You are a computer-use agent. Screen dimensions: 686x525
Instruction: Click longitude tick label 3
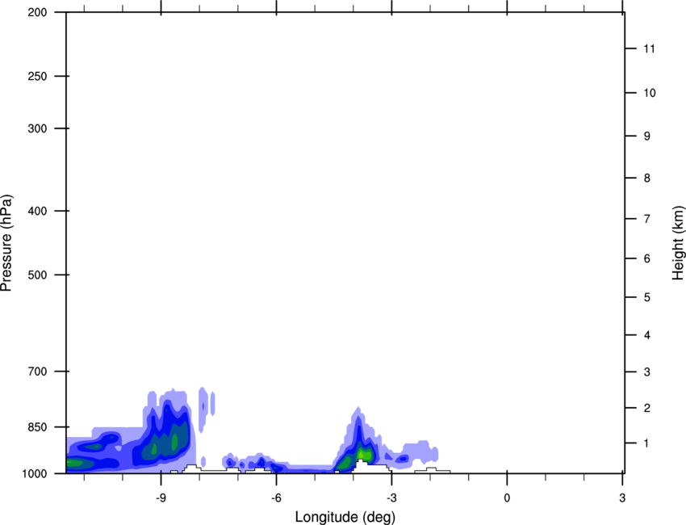click(x=622, y=498)
